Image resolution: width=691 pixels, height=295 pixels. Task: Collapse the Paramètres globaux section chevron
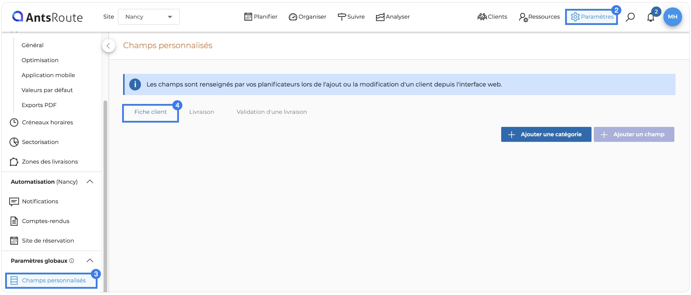pyautogui.click(x=90, y=260)
